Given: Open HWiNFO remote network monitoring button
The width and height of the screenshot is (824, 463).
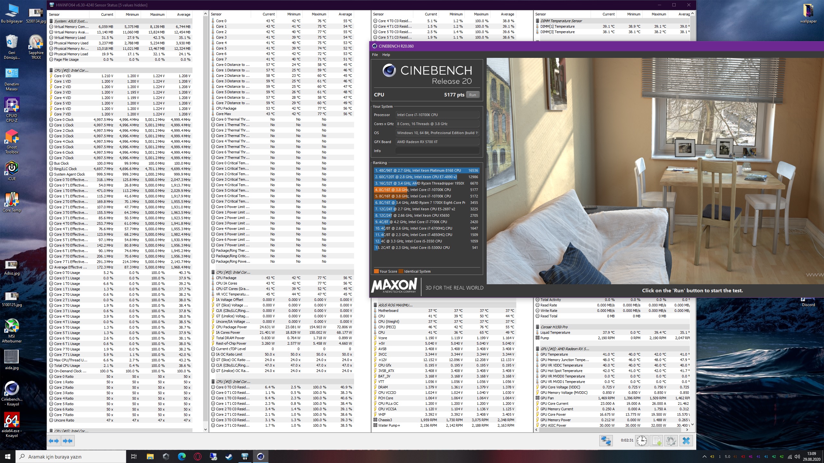Looking at the screenshot, I should pyautogui.click(x=605, y=441).
